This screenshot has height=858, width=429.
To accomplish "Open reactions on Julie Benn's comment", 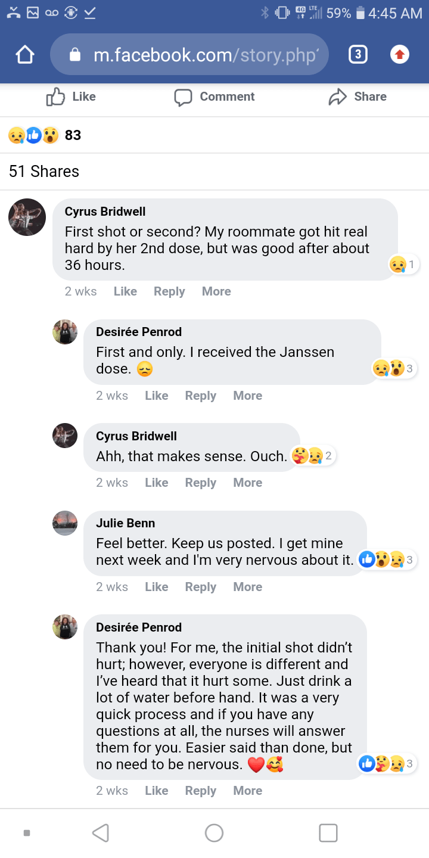I will (x=386, y=559).
